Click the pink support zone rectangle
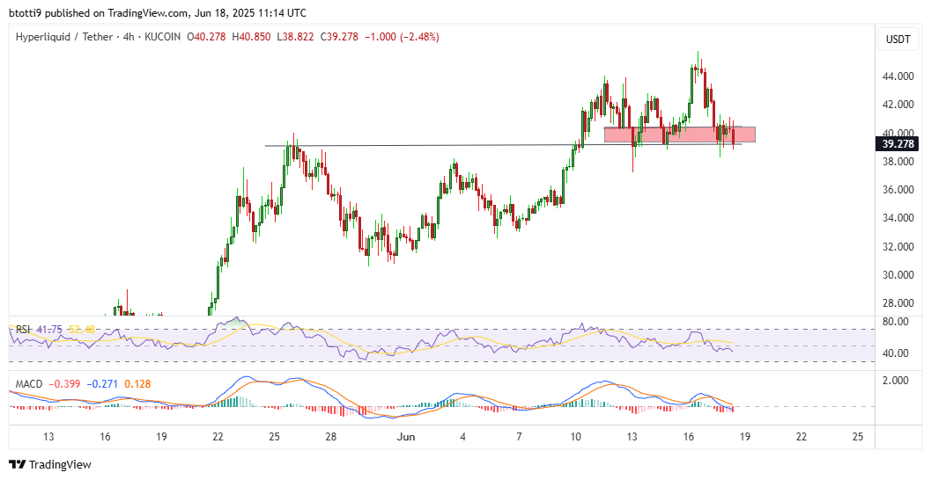Viewport: 931px width, 480px height. 678,135
